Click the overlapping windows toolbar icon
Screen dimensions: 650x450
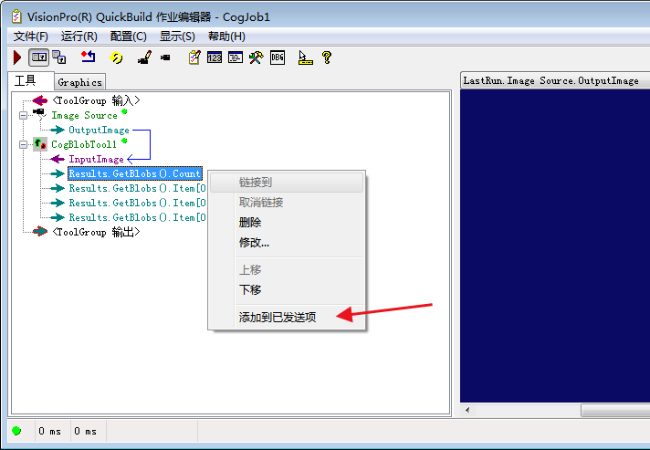point(59,58)
